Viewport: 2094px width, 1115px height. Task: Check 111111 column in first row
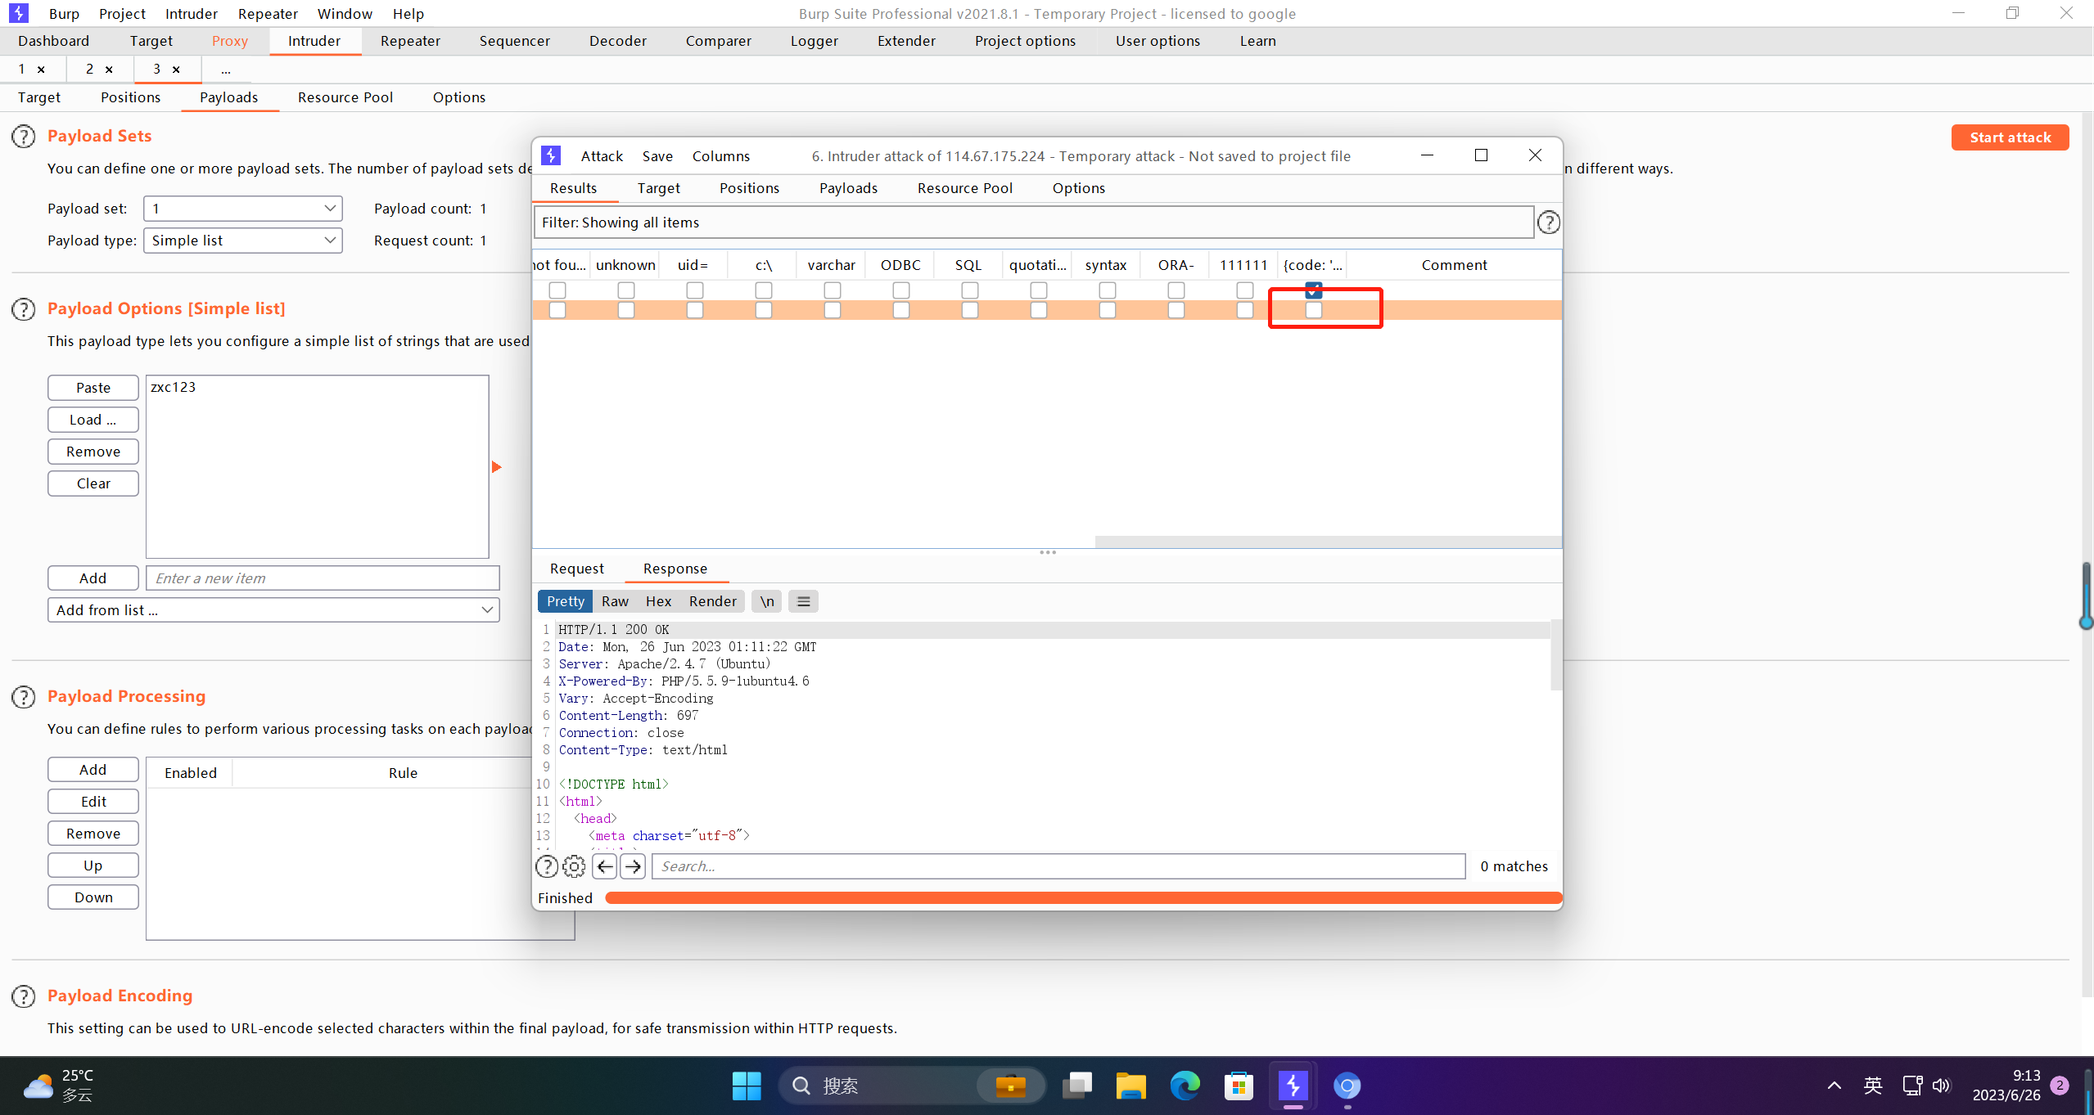pyautogui.click(x=1245, y=290)
